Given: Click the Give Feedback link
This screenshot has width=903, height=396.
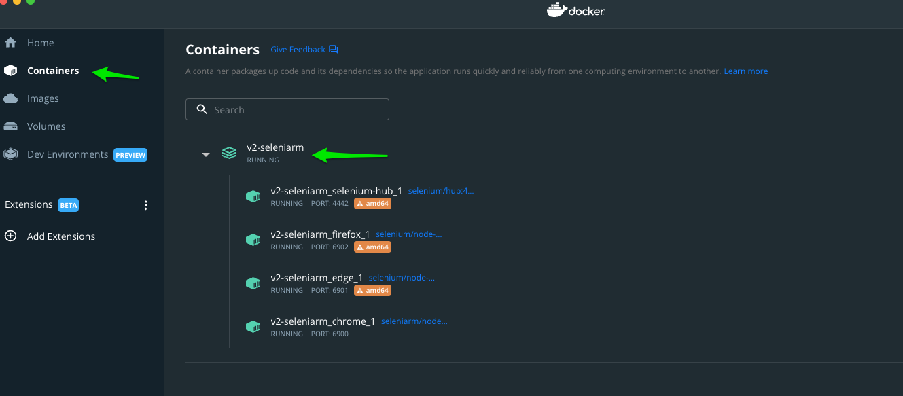Looking at the screenshot, I should pyautogui.click(x=298, y=50).
